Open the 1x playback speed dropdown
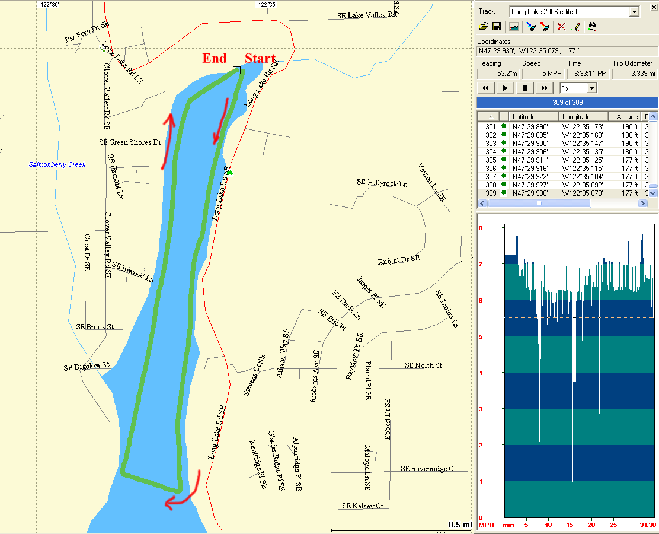Image resolution: width=659 pixels, height=534 pixels. [x=591, y=88]
